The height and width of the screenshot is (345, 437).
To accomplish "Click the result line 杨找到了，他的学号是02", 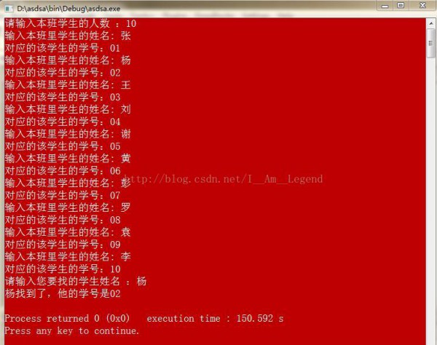I will [63, 293].
